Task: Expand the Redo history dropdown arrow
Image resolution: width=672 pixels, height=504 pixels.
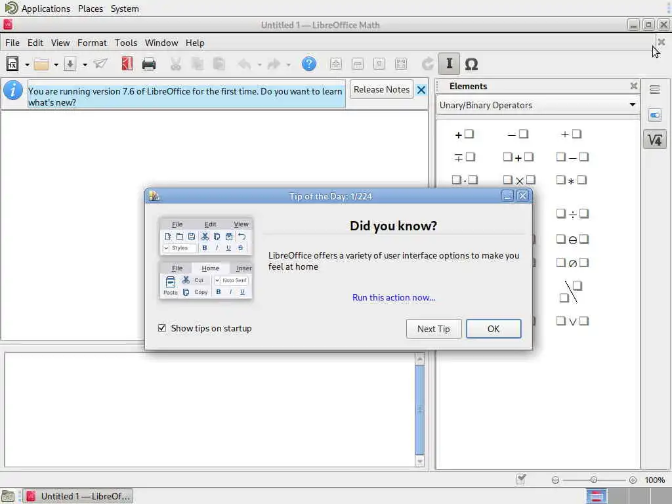Action: pyautogui.click(x=288, y=65)
